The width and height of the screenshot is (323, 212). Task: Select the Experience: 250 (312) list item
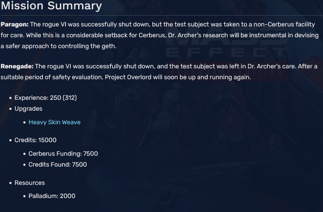pos(45,98)
